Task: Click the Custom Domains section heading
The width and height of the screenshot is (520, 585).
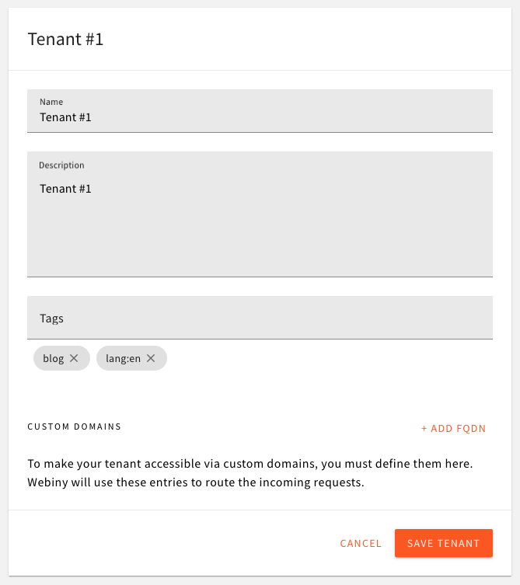Action: pyautogui.click(x=74, y=427)
